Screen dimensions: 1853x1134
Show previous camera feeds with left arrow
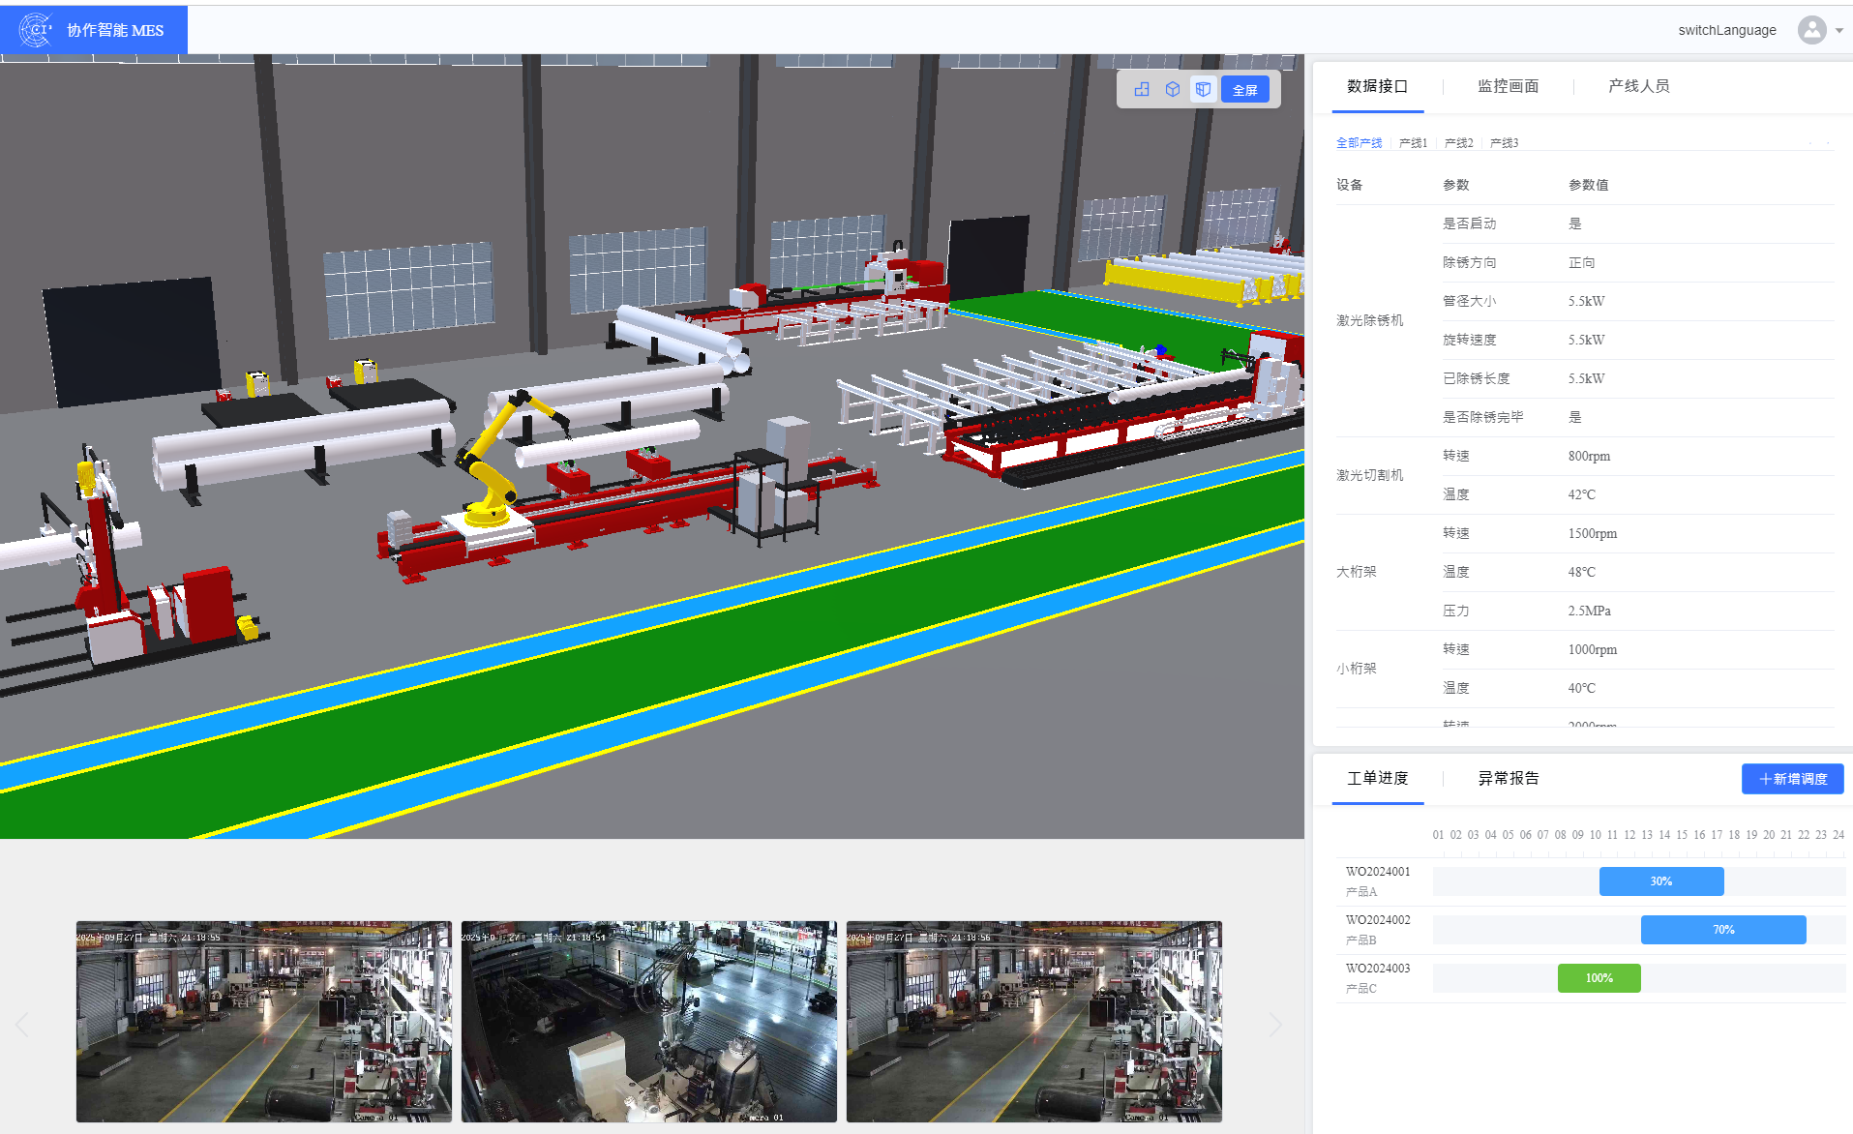click(22, 1024)
